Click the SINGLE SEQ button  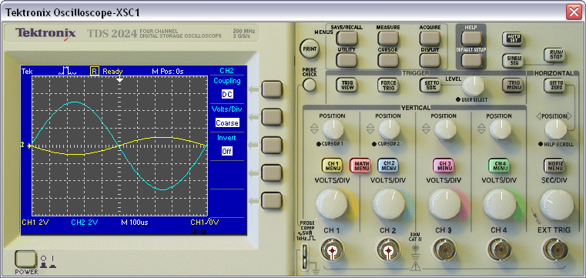point(513,60)
